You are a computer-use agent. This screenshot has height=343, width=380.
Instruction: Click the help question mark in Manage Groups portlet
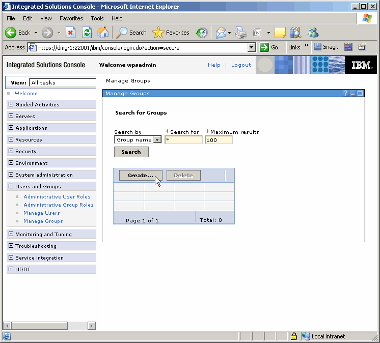pyautogui.click(x=345, y=94)
